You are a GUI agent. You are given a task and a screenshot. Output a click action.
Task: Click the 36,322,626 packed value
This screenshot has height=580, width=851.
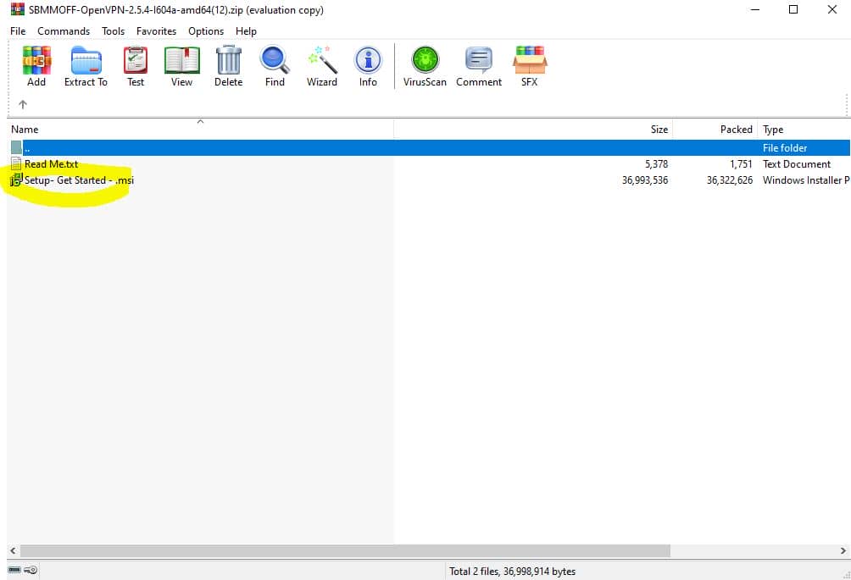point(730,180)
